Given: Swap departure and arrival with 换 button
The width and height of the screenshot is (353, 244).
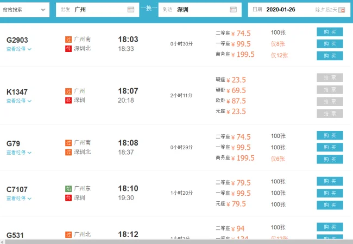Looking at the screenshot, I should [149, 9].
